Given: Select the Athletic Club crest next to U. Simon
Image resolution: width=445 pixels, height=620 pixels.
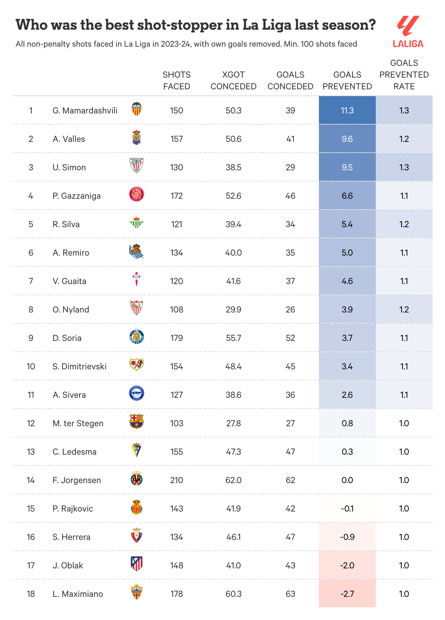Looking at the screenshot, I should (136, 166).
